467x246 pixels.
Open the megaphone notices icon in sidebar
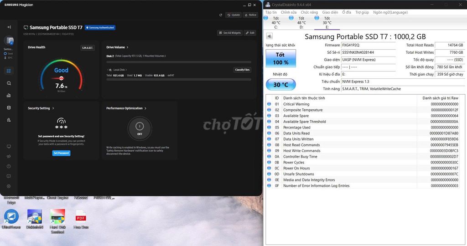tap(9, 156)
